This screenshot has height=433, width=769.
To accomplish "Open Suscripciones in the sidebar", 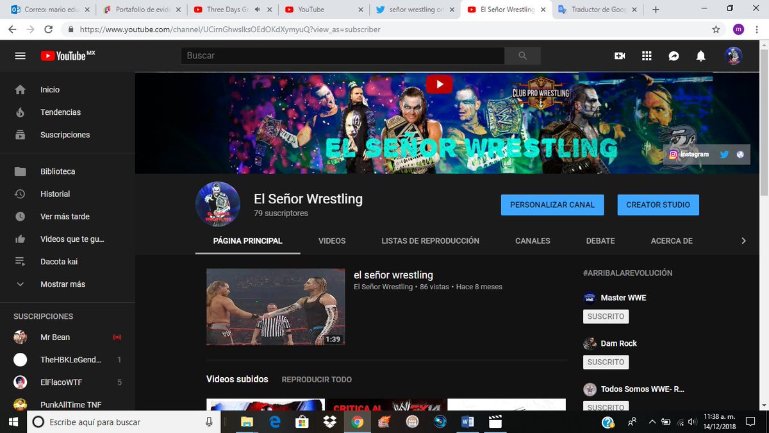I will coord(67,135).
